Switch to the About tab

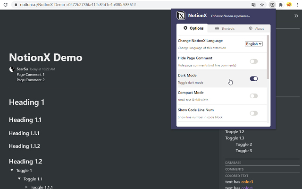click(256, 28)
